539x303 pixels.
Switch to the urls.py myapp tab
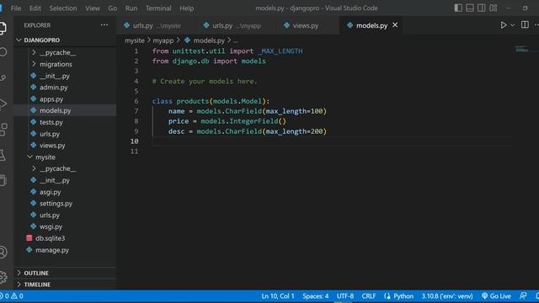click(236, 25)
